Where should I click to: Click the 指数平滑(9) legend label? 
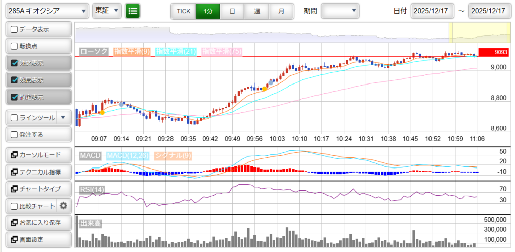[131, 51]
